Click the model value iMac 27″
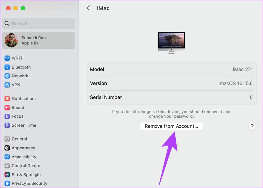This screenshot has width=263, height=188. point(243,69)
